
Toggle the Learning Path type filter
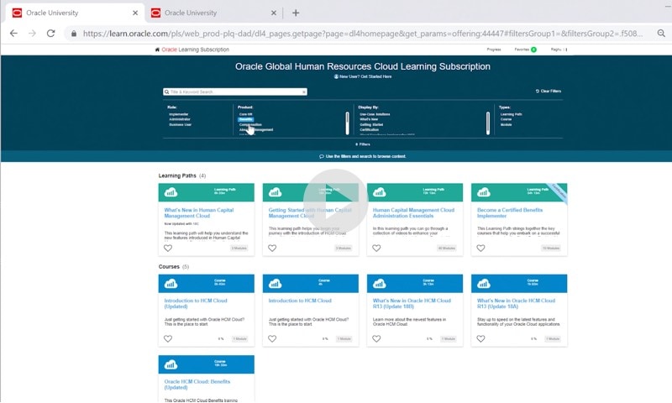512,114
